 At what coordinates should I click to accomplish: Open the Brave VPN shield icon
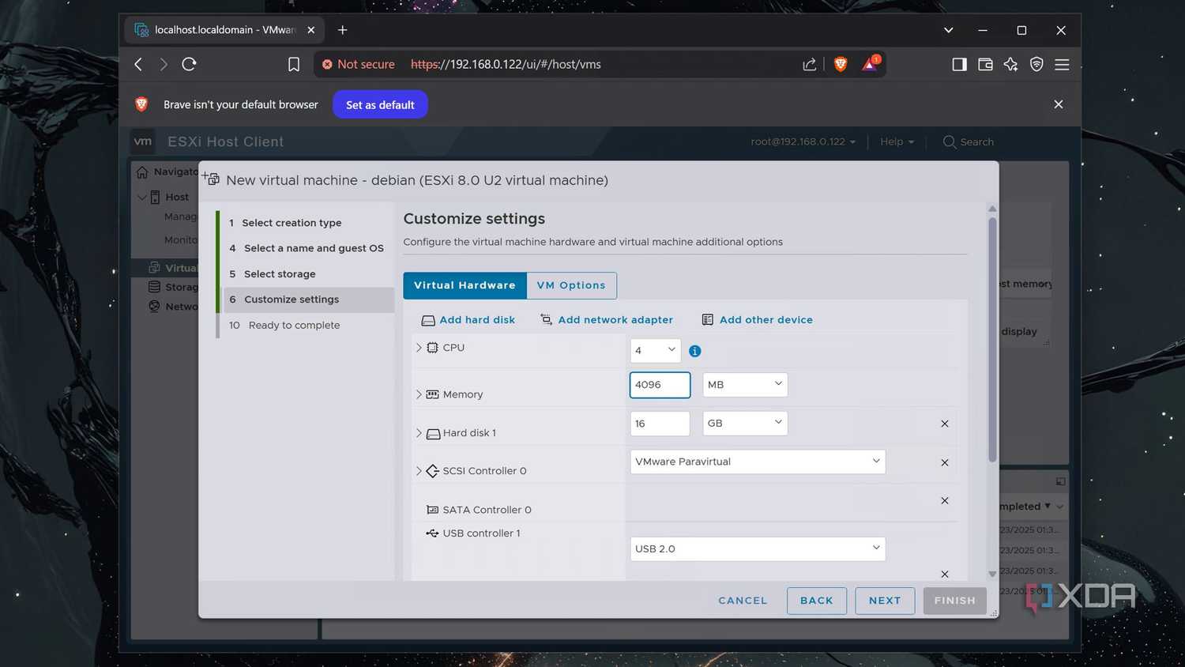1036,65
